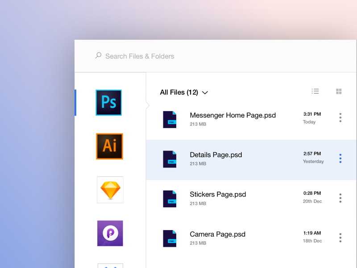Select the Stickers Page.psd file name
The width and height of the screenshot is (357, 268).
click(218, 194)
